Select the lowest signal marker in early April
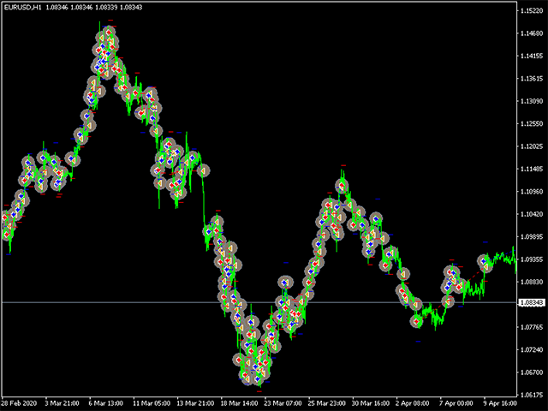Viewport: 548px width, 411px height. click(x=417, y=321)
